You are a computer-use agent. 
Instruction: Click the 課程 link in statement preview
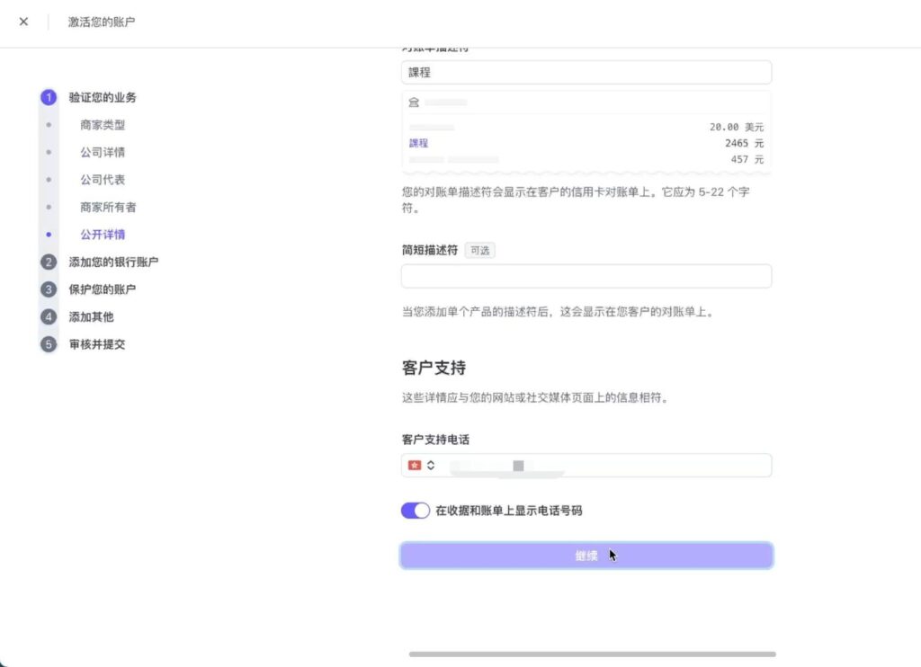pos(418,143)
